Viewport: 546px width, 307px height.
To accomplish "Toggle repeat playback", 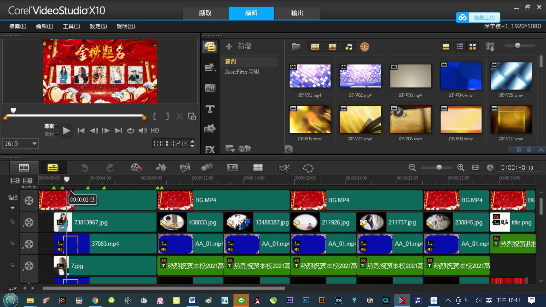I will click(x=131, y=131).
